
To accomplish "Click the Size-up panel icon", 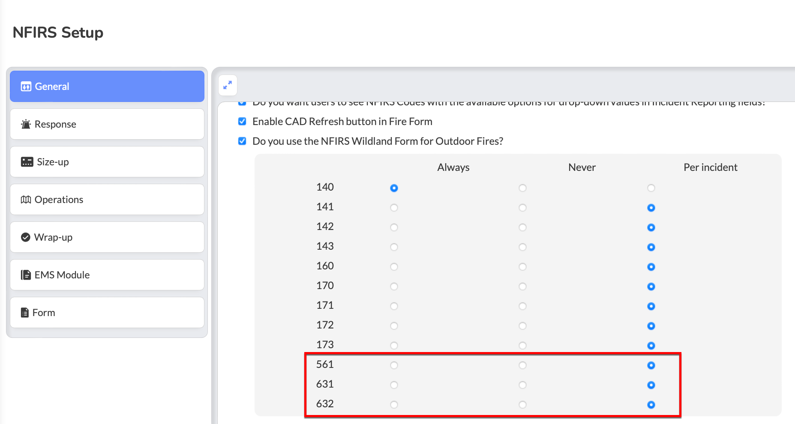I will click(27, 162).
